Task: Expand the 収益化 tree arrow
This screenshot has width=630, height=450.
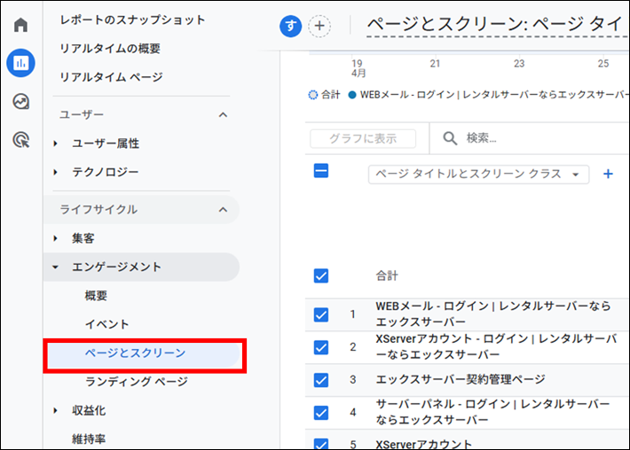Action: (55, 411)
